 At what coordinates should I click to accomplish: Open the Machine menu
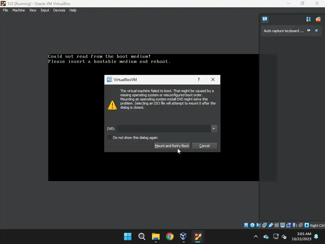click(x=18, y=10)
